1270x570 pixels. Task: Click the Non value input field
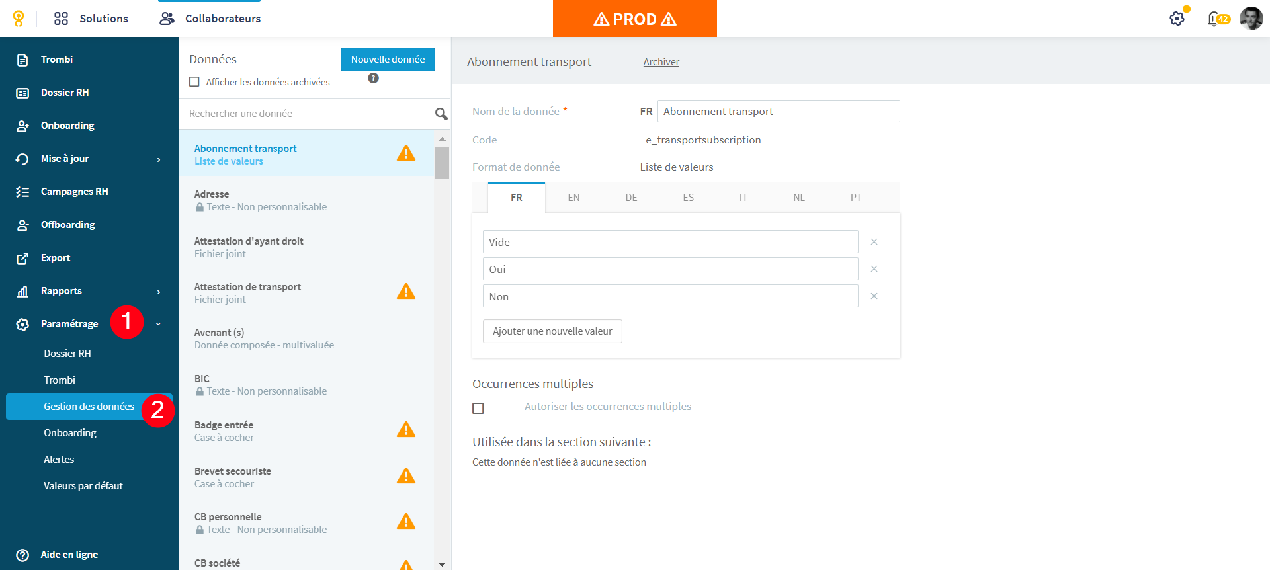(x=671, y=296)
